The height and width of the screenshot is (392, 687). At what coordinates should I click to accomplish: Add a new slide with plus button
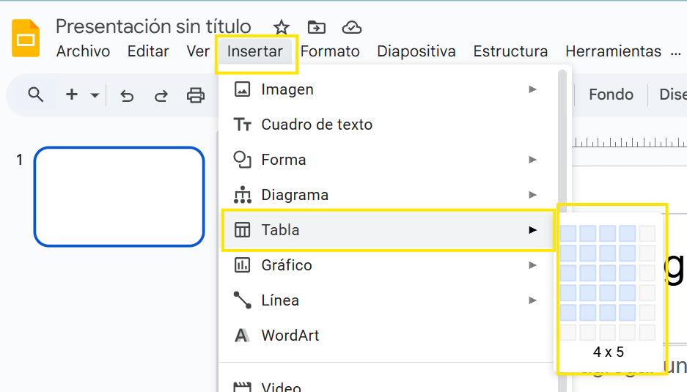(x=72, y=95)
